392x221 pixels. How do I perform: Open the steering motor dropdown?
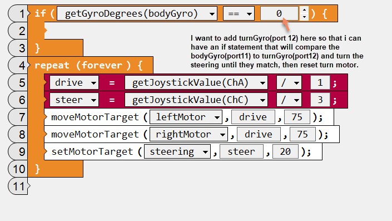(177, 151)
